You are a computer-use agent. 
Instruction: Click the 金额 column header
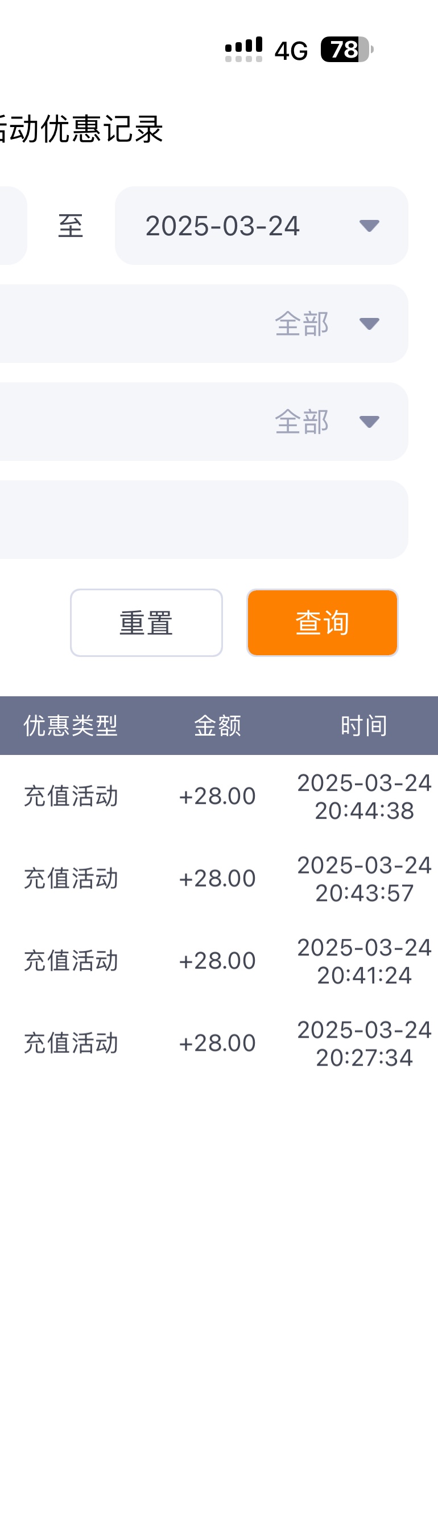pyautogui.click(x=217, y=725)
